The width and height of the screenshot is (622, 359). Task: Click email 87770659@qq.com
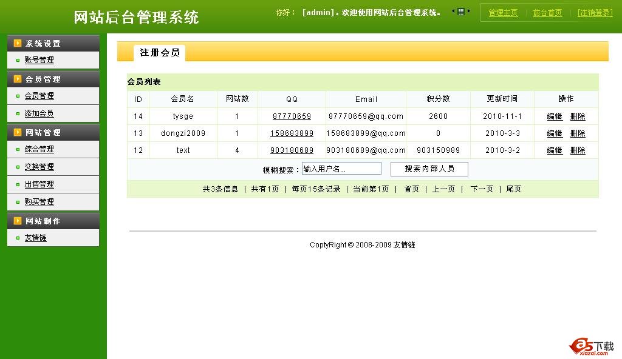pos(366,116)
